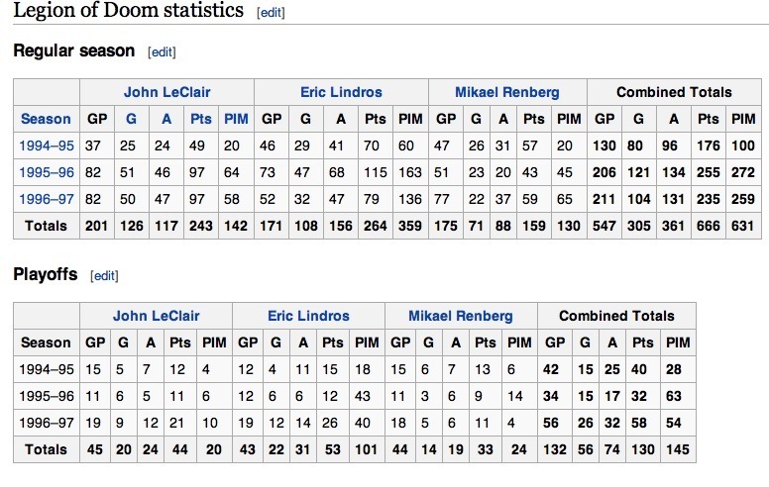The height and width of the screenshot is (487, 769).
Task: Click Combined Totals header in regular season table
Action: point(674,92)
